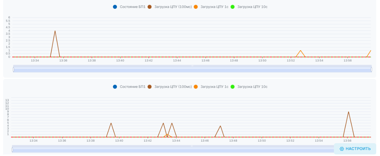This screenshot has width=380, height=156.
Task: Toggle blue Состояние БП1 dot in bottom chart legend
Action: (x=115, y=86)
